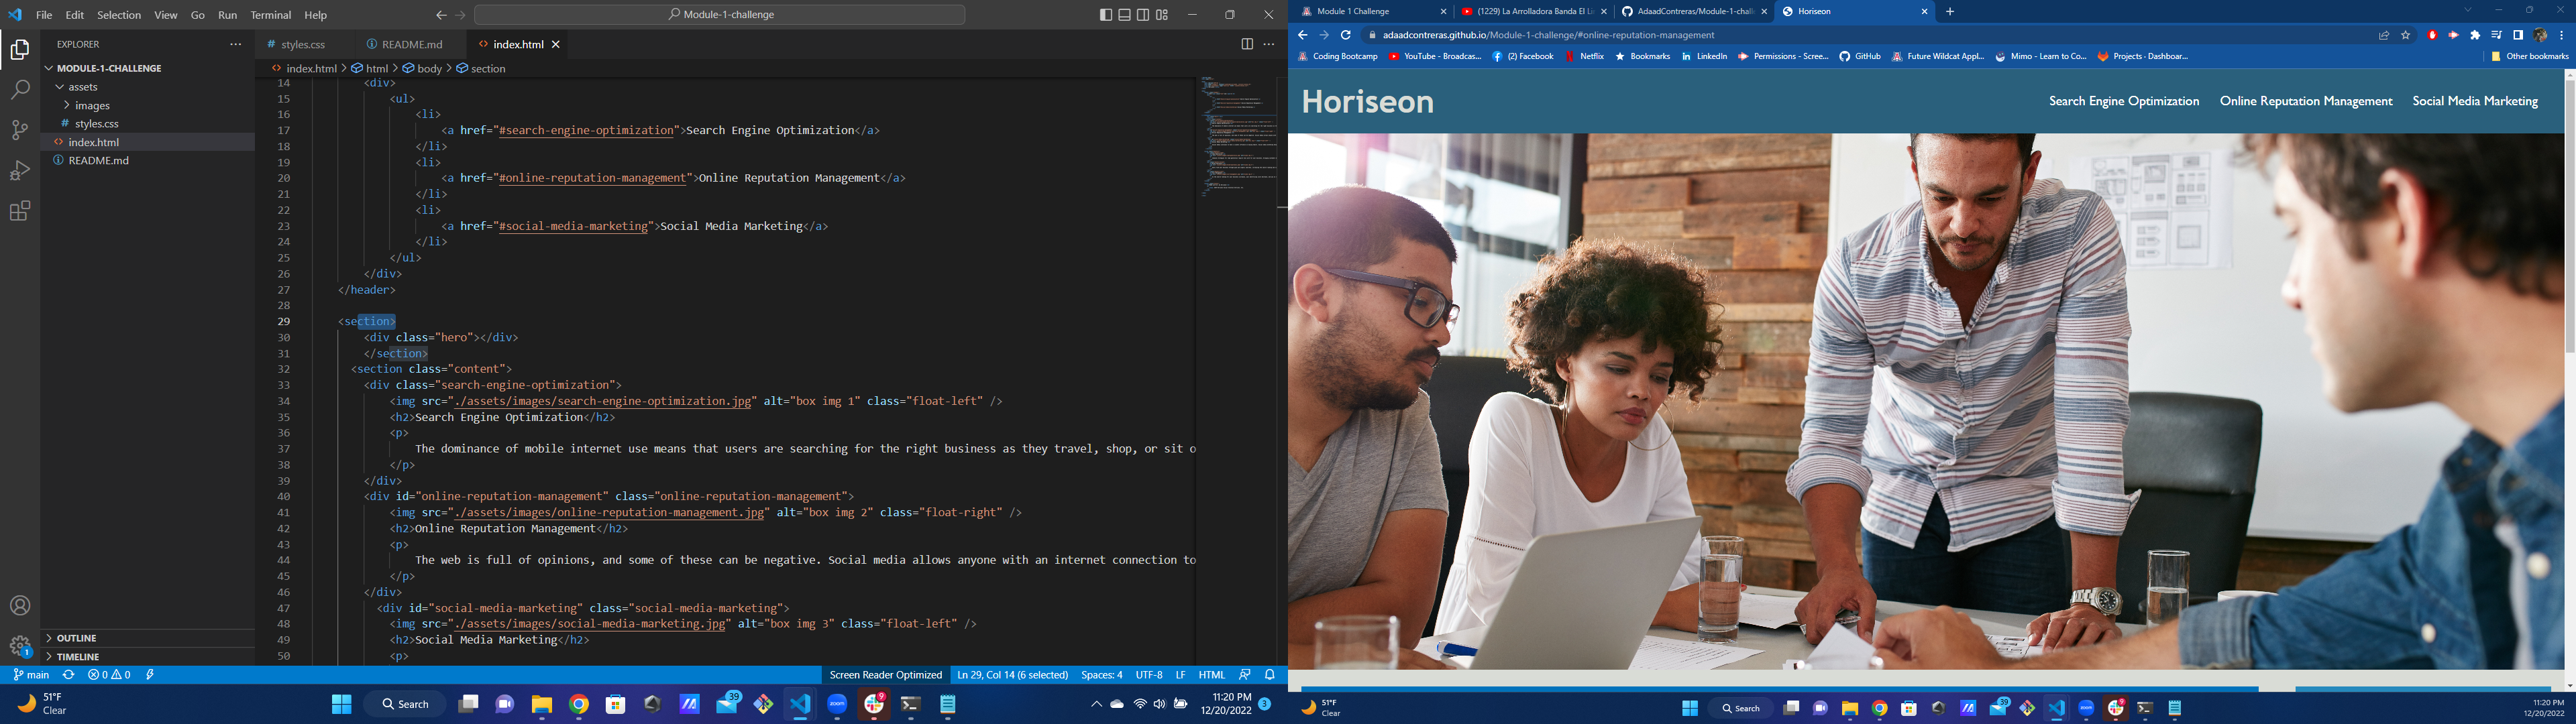This screenshot has height=724, width=2576.
Task: Open the Manage gear icon in VS Code
Action: tap(20, 646)
